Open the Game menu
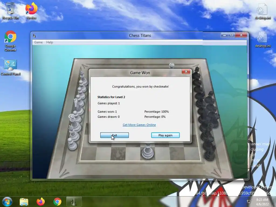Viewport: 276px width, 207px height. (38, 42)
